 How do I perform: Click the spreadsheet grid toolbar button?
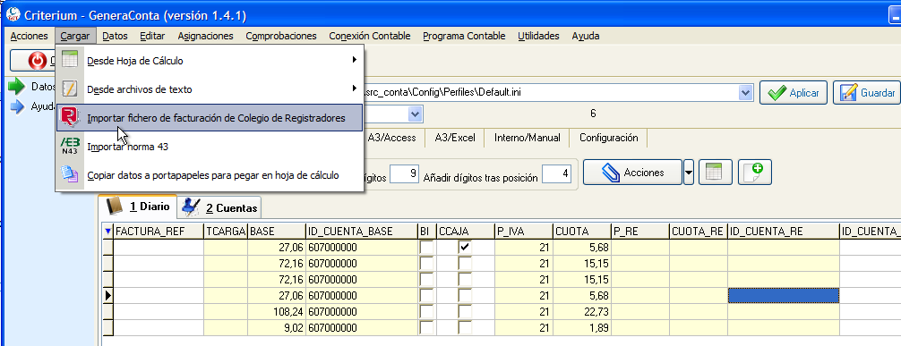(715, 173)
